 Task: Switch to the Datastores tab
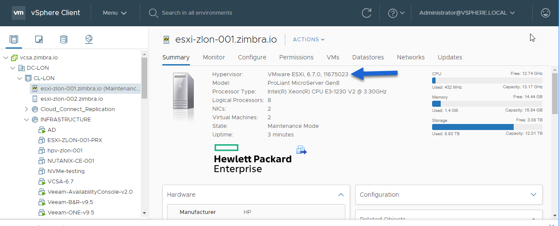[x=368, y=57]
